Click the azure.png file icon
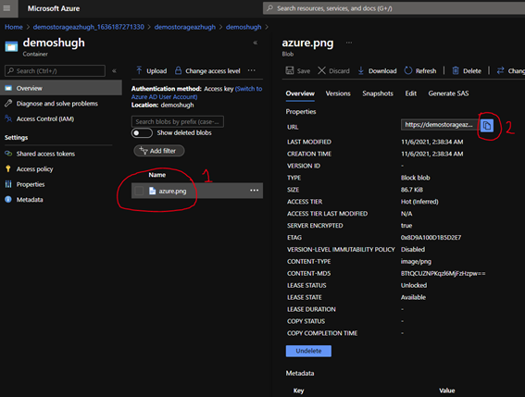The width and height of the screenshot is (525, 397). point(153,191)
